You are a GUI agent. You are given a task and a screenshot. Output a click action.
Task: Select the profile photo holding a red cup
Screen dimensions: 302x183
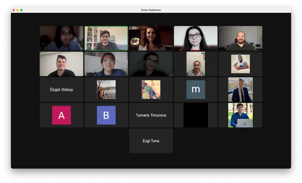coord(240,64)
